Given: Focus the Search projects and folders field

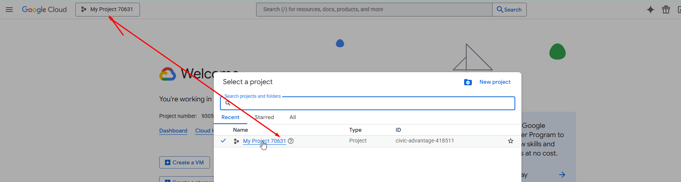Looking at the screenshot, I should [369, 103].
